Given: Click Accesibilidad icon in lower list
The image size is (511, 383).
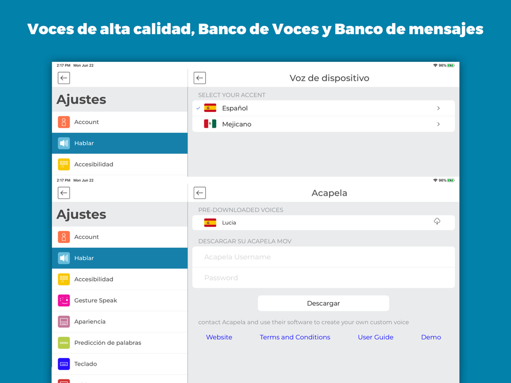Looking at the screenshot, I should click(64, 279).
